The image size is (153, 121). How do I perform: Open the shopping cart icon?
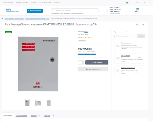pos(137,10)
